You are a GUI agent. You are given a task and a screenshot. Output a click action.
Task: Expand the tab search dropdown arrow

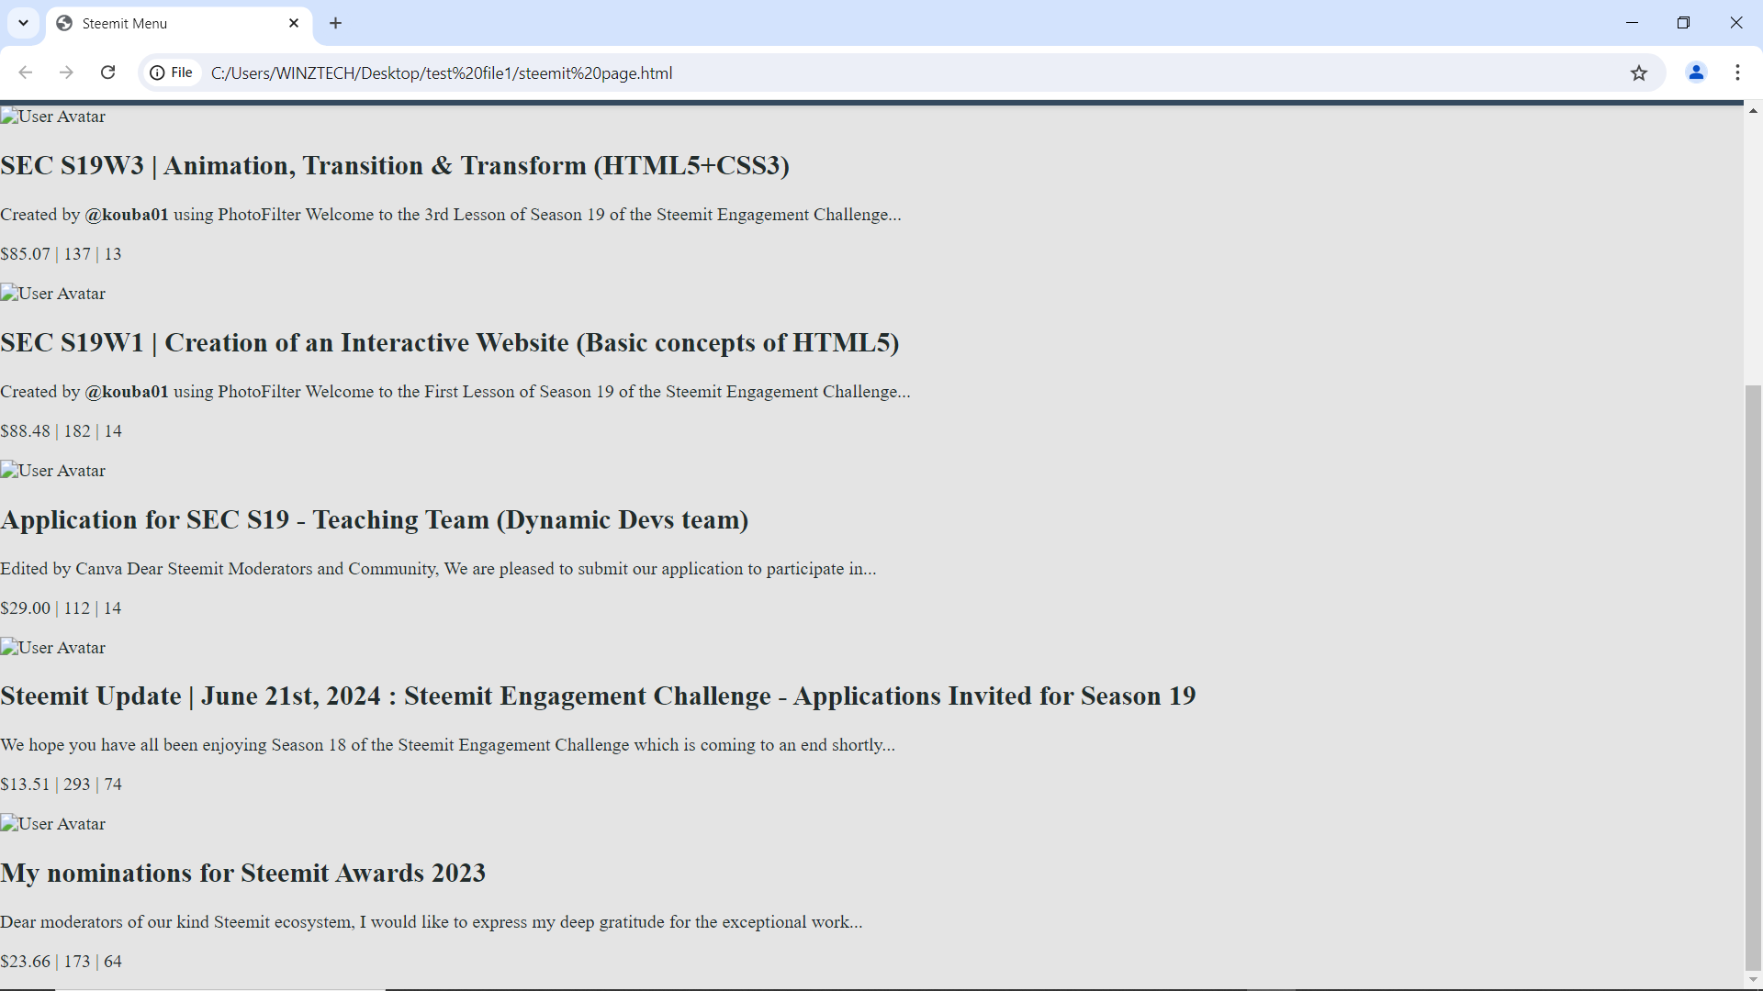point(23,23)
